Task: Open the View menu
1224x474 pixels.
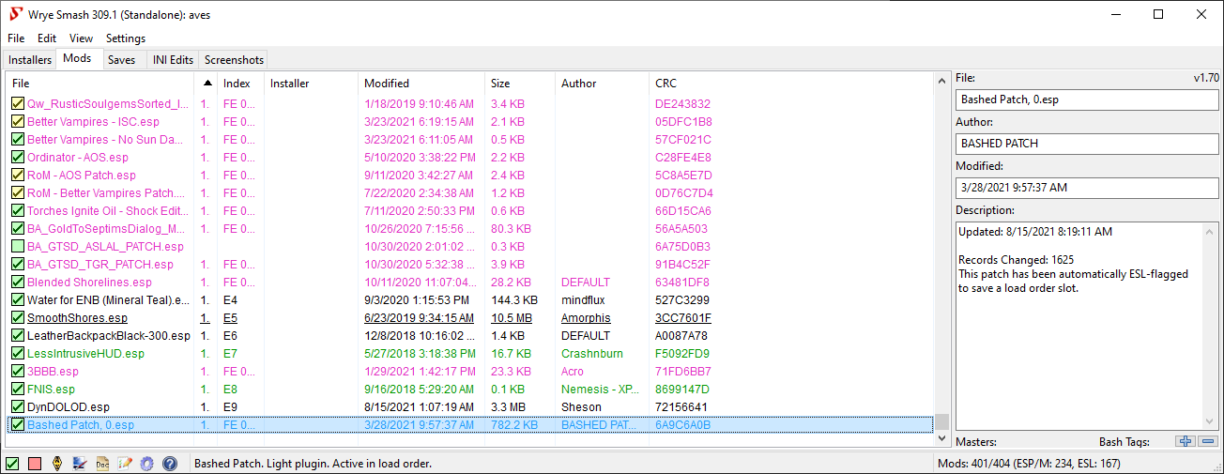Action: coord(81,38)
